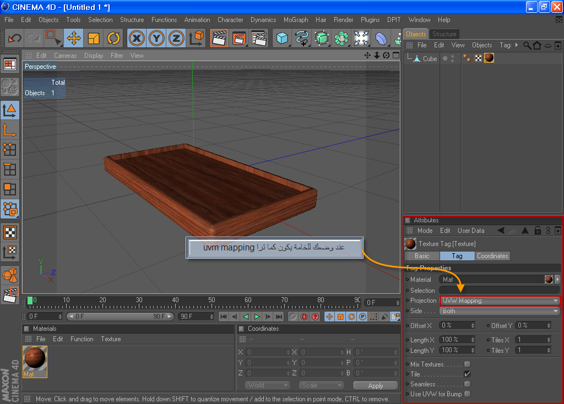Render the active view
The height and width of the screenshot is (404, 564).
pos(219,38)
